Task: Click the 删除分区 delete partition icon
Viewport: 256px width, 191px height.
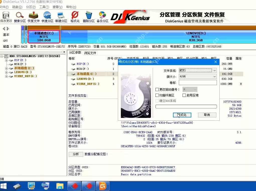Action: [89, 17]
